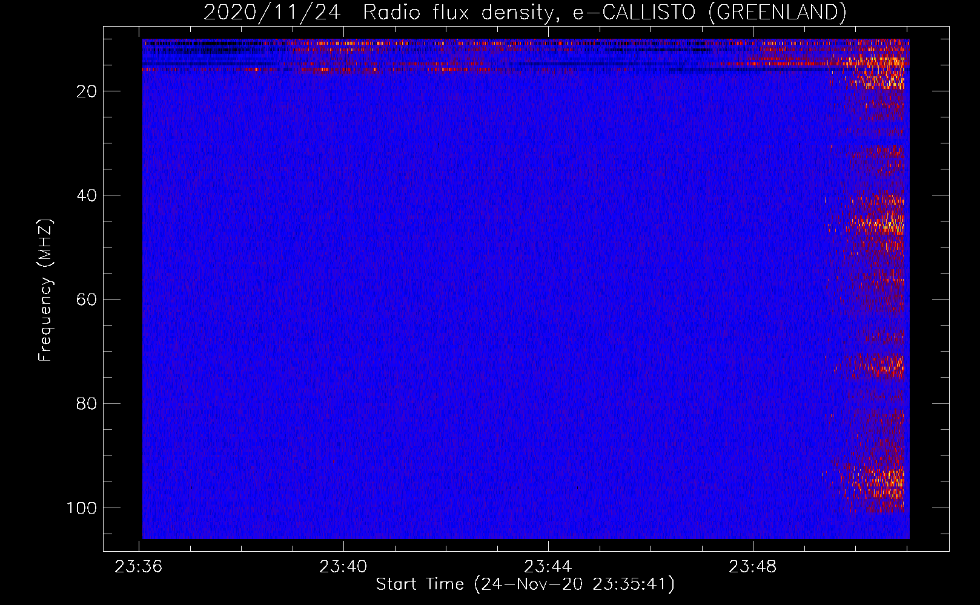Click the 'Frequency (MHZ)' axis label
Image resolution: width=980 pixels, height=605 pixels.
coord(45,290)
